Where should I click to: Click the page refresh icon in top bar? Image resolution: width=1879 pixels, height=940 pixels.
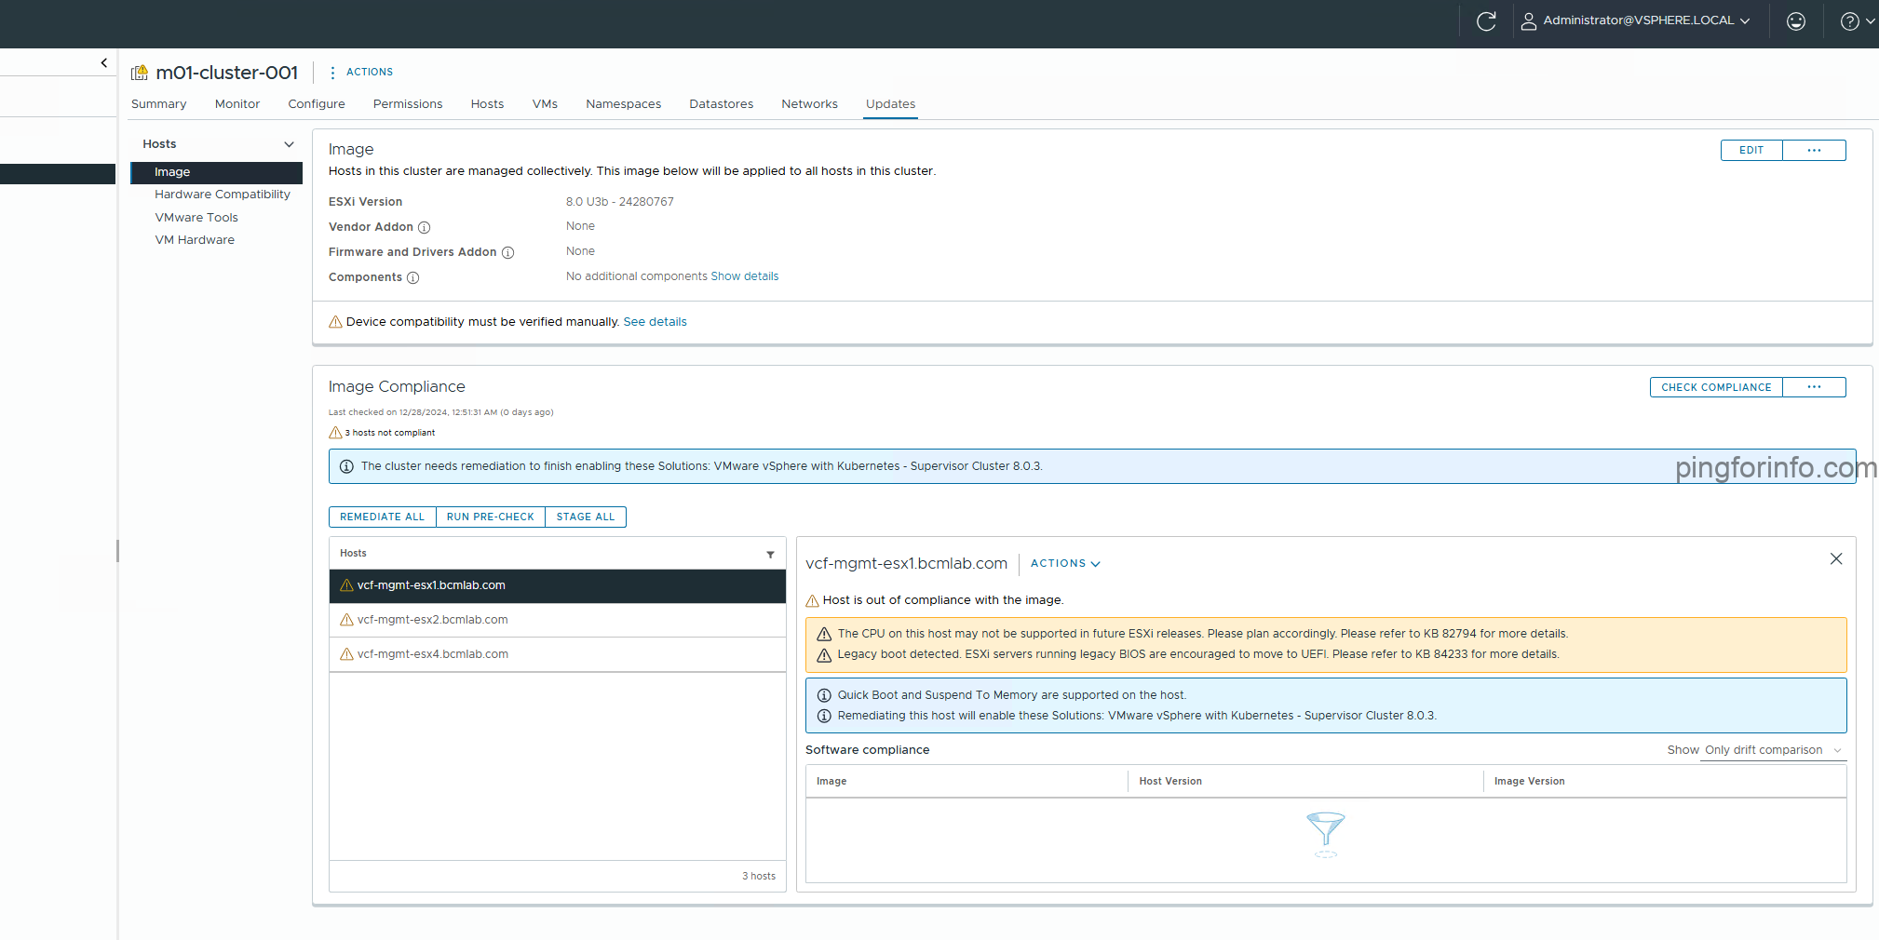[1486, 20]
